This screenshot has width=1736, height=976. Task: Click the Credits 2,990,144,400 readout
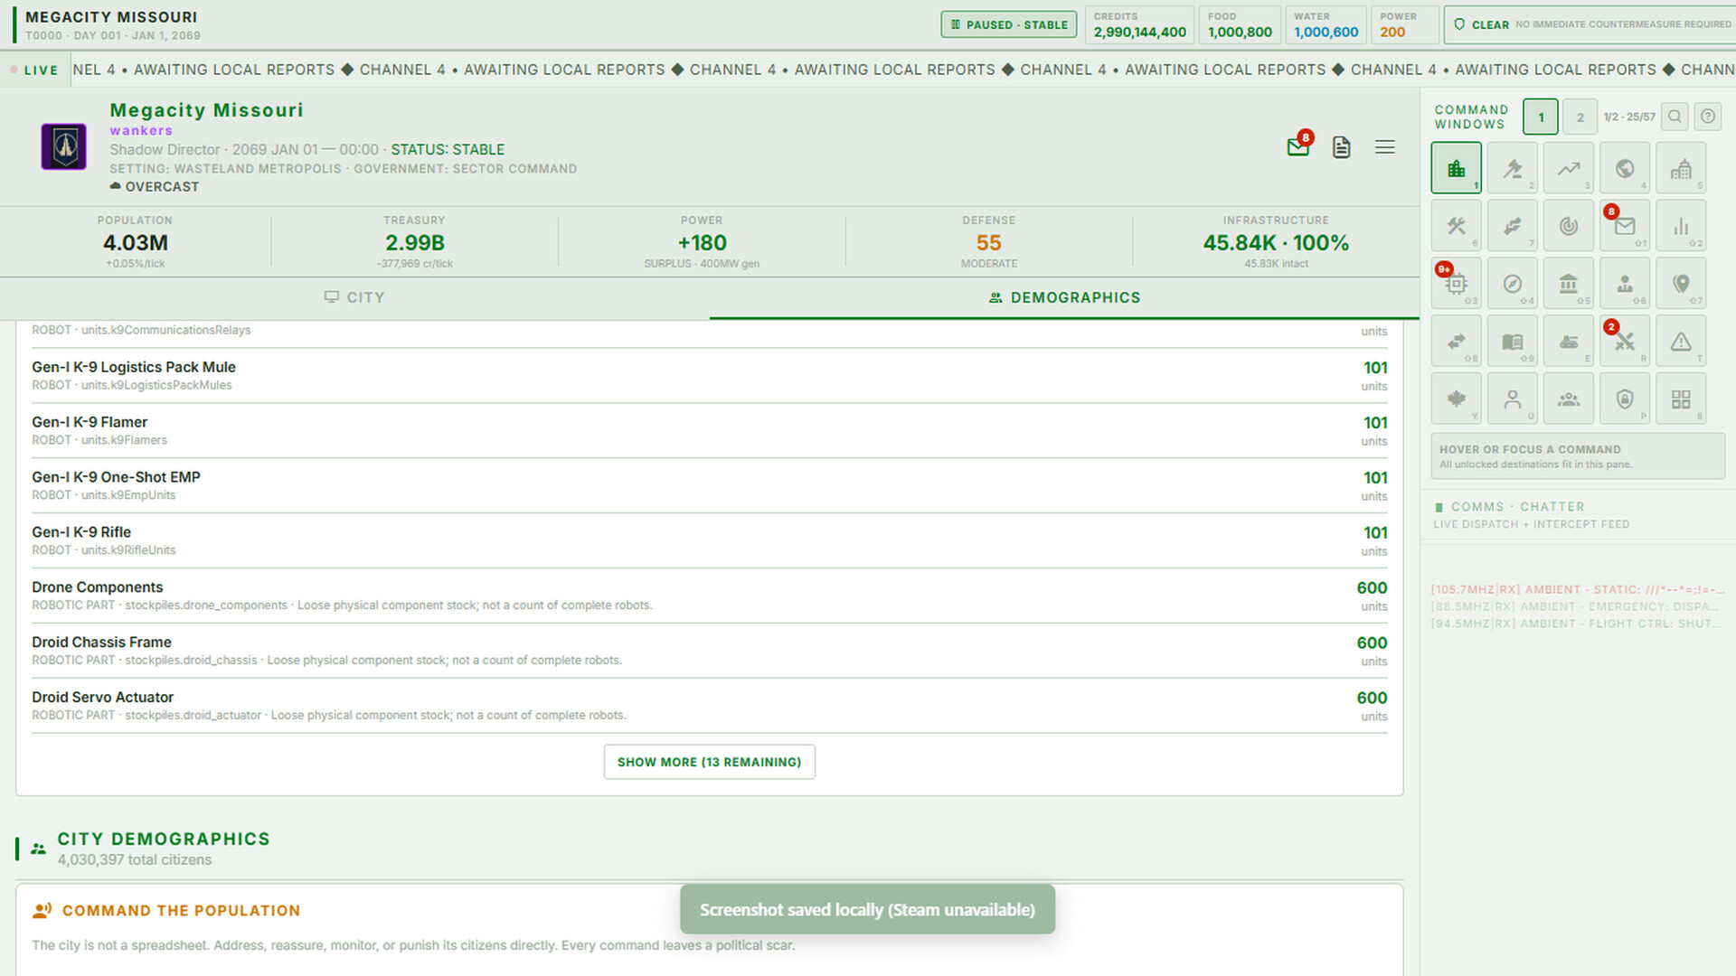click(x=1139, y=24)
